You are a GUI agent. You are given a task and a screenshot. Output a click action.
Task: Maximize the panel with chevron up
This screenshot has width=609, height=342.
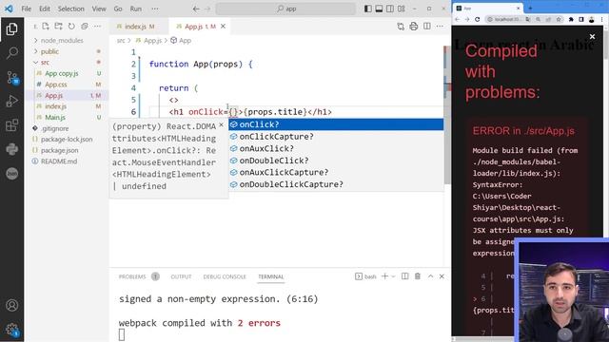point(430,276)
